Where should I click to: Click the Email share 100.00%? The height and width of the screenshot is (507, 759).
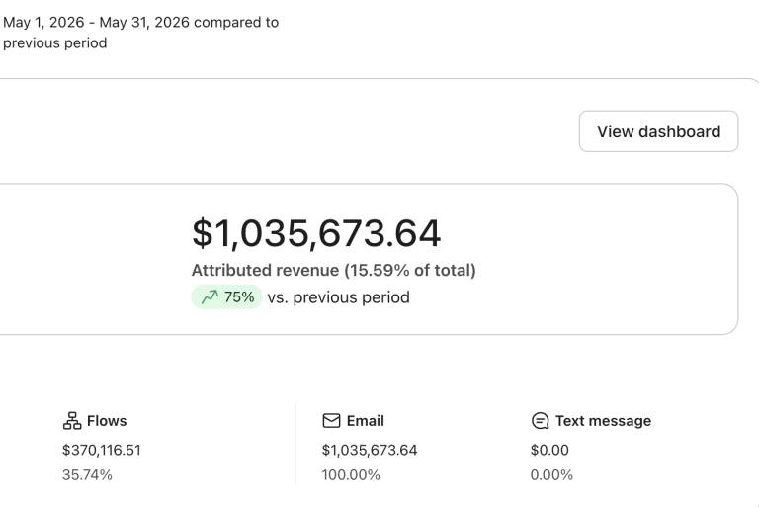coord(351,475)
